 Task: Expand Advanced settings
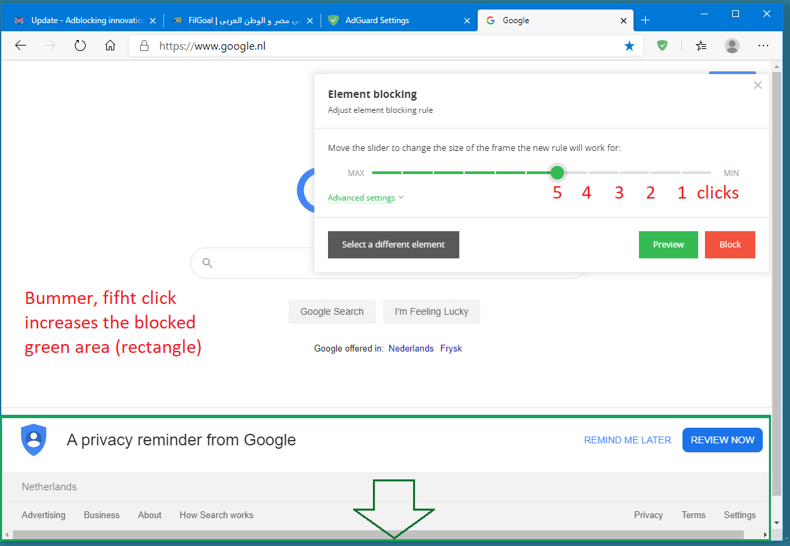[x=365, y=198]
